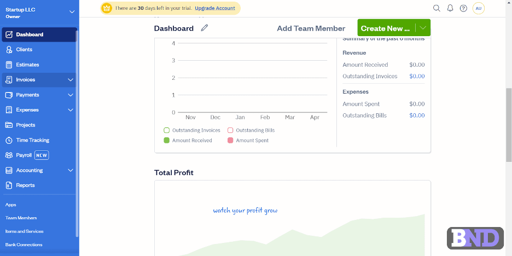Go to Dashboard in sidebar

coord(39,34)
